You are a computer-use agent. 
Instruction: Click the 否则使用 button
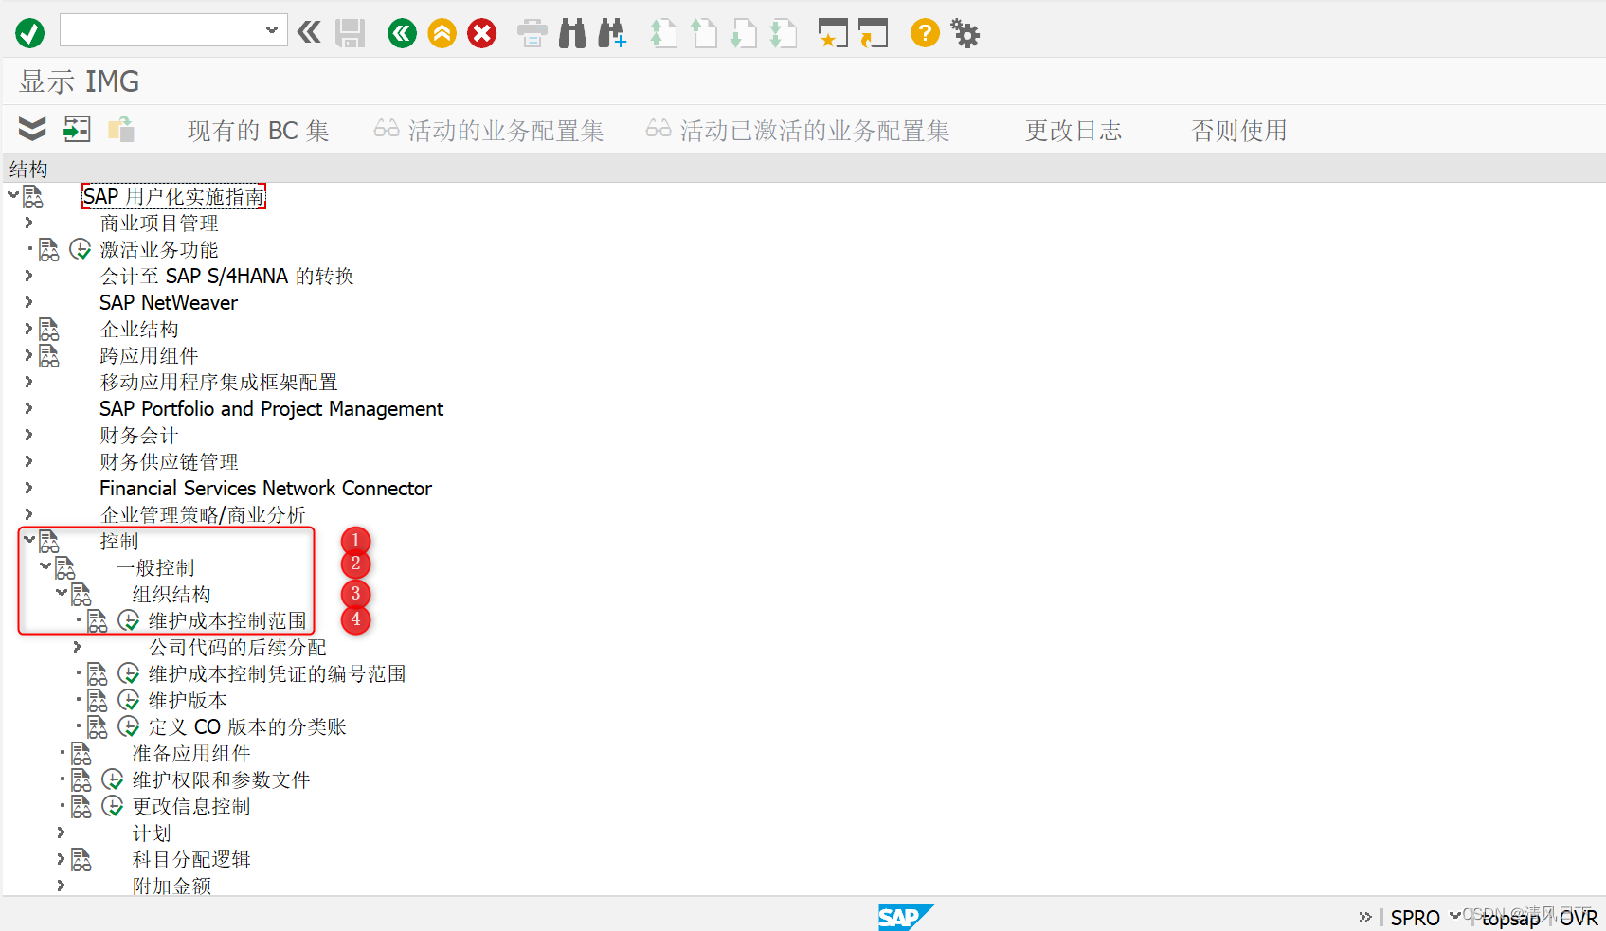[x=1238, y=131]
